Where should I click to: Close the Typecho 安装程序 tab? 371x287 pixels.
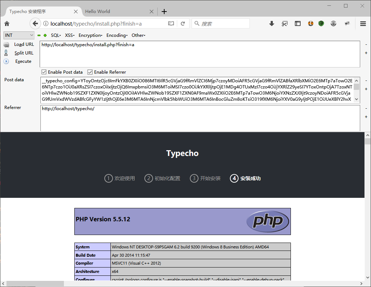coord(76,11)
